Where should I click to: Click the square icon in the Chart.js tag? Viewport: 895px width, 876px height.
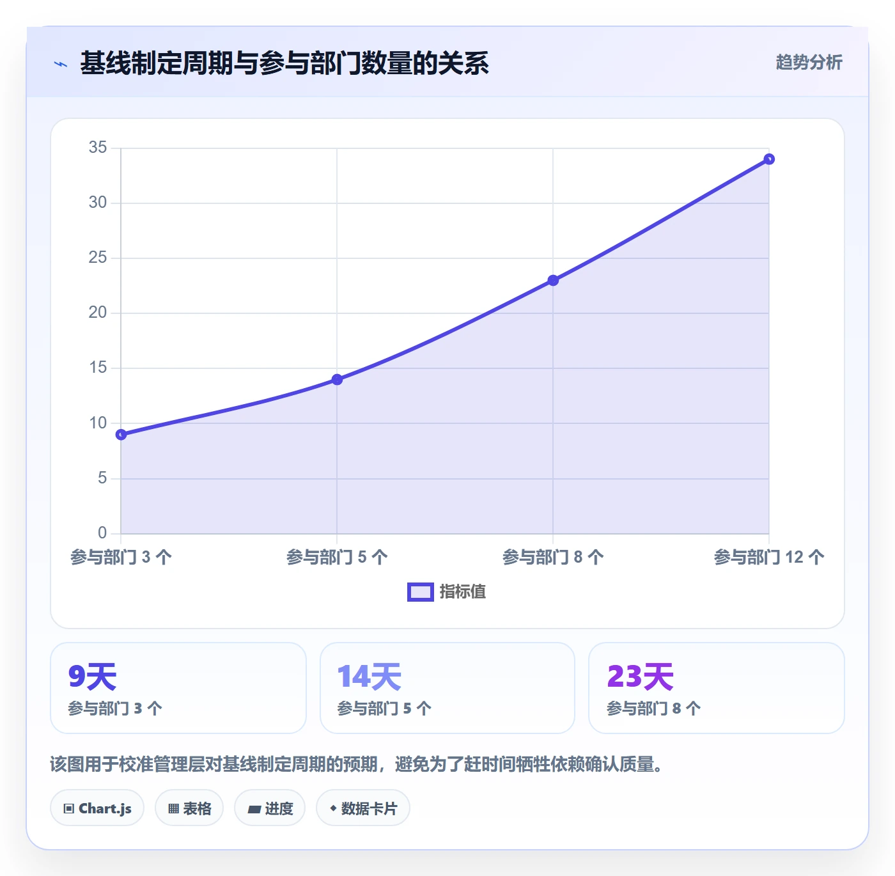[69, 809]
